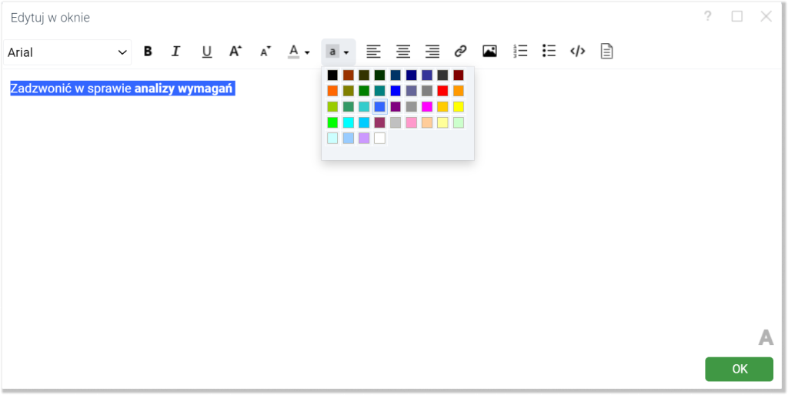Increase font size with larger A icon
Image resolution: width=788 pixels, height=395 pixels.
click(x=235, y=52)
